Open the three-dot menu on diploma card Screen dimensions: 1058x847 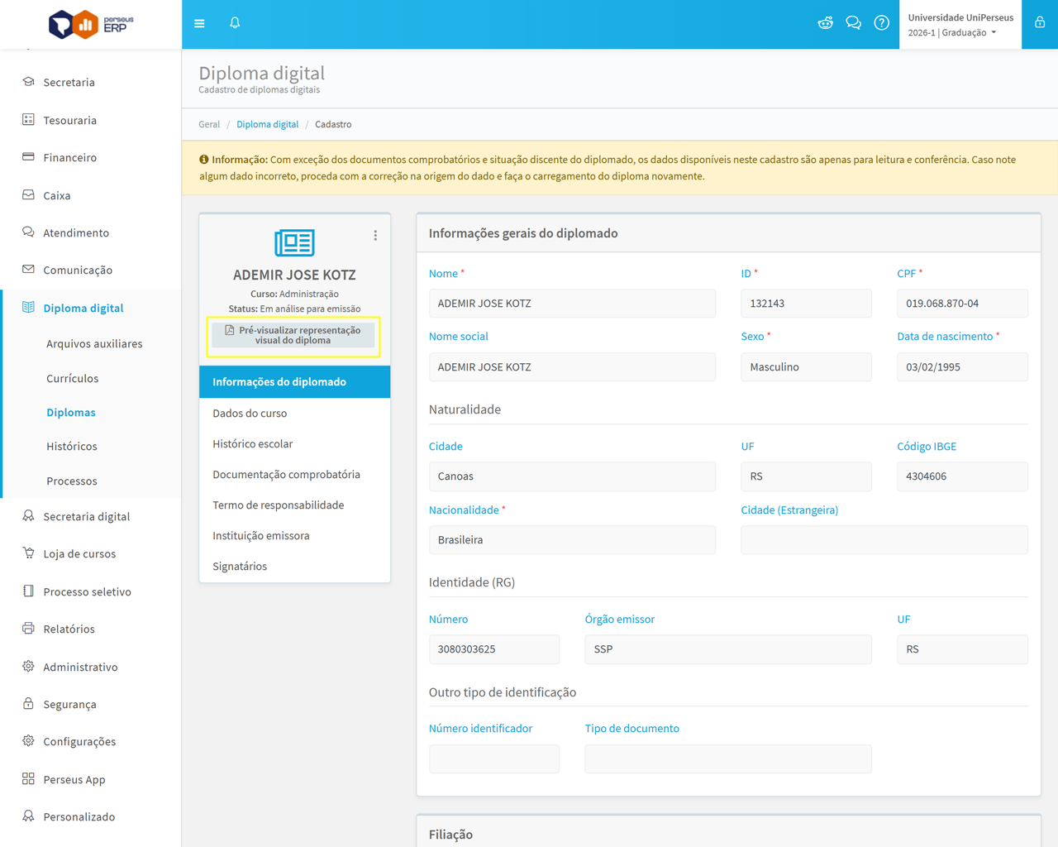coord(375,236)
